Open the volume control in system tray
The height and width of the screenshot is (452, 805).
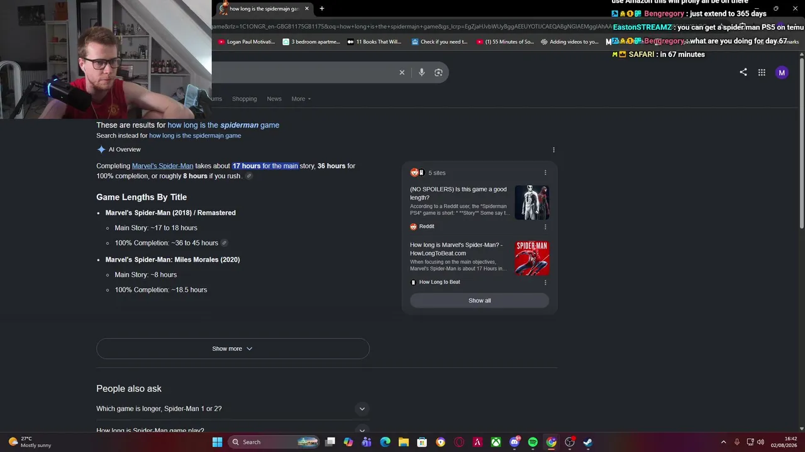click(x=760, y=442)
